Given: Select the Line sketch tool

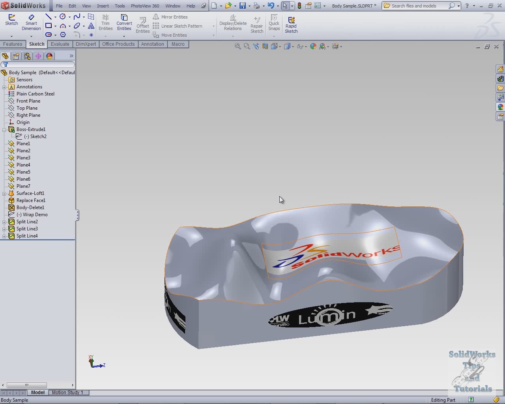Looking at the screenshot, I should pyautogui.click(x=49, y=17).
